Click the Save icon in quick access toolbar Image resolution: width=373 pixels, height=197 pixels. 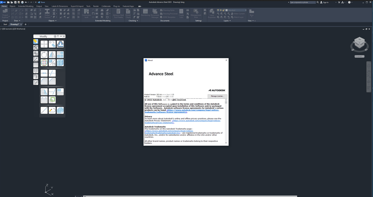tap(15, 2)
